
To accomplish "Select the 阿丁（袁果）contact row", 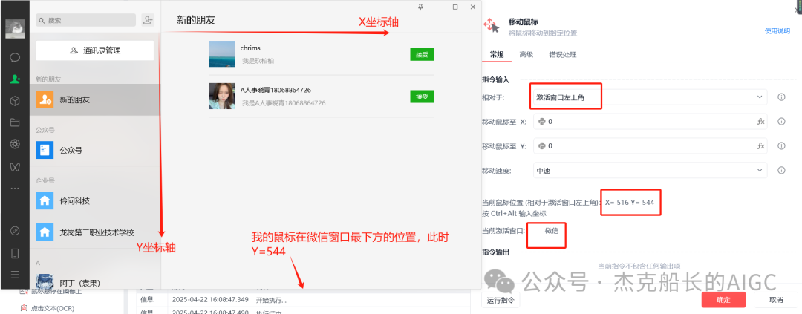I will click(x=95, y=281).
